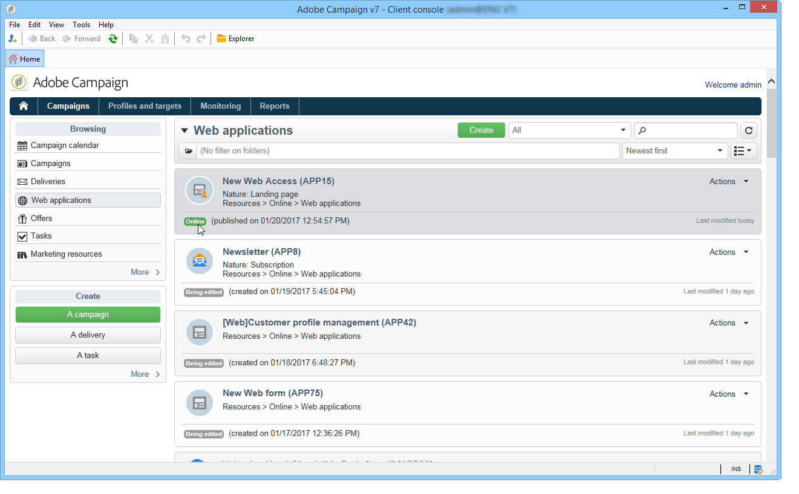Click the Forward toolbar button
The width and height of the screenshot is (799, 494).
click(x=81, y=39)
